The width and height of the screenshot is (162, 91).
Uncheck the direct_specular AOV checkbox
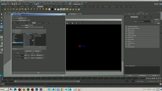pyautogui.click(x=13, y=58)
